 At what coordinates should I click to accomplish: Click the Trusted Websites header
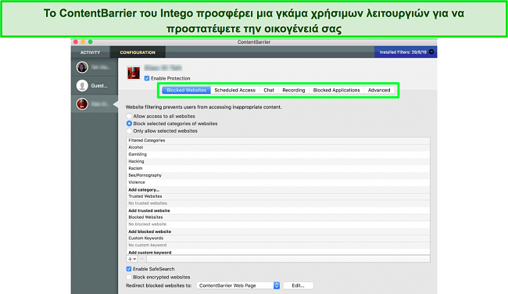[278, 196]
